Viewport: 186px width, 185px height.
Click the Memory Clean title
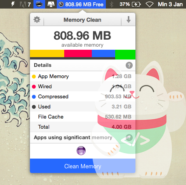click(82, 20)
